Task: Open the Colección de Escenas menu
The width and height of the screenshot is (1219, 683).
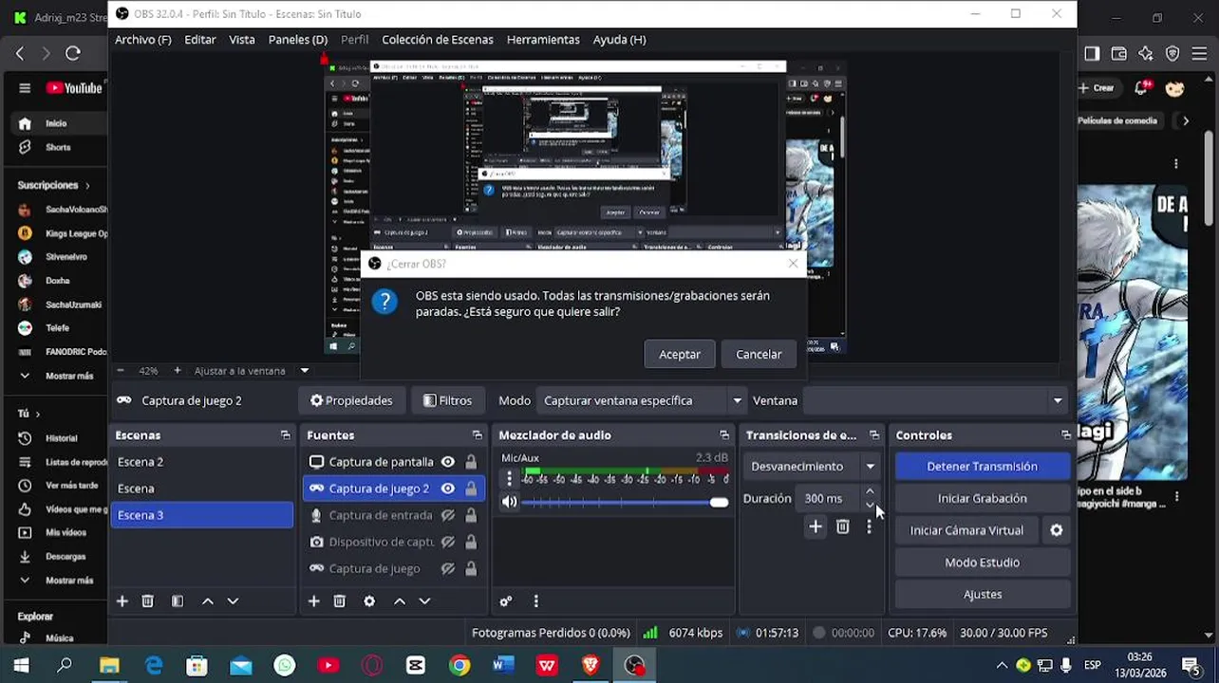Action: tap(438, 40)
